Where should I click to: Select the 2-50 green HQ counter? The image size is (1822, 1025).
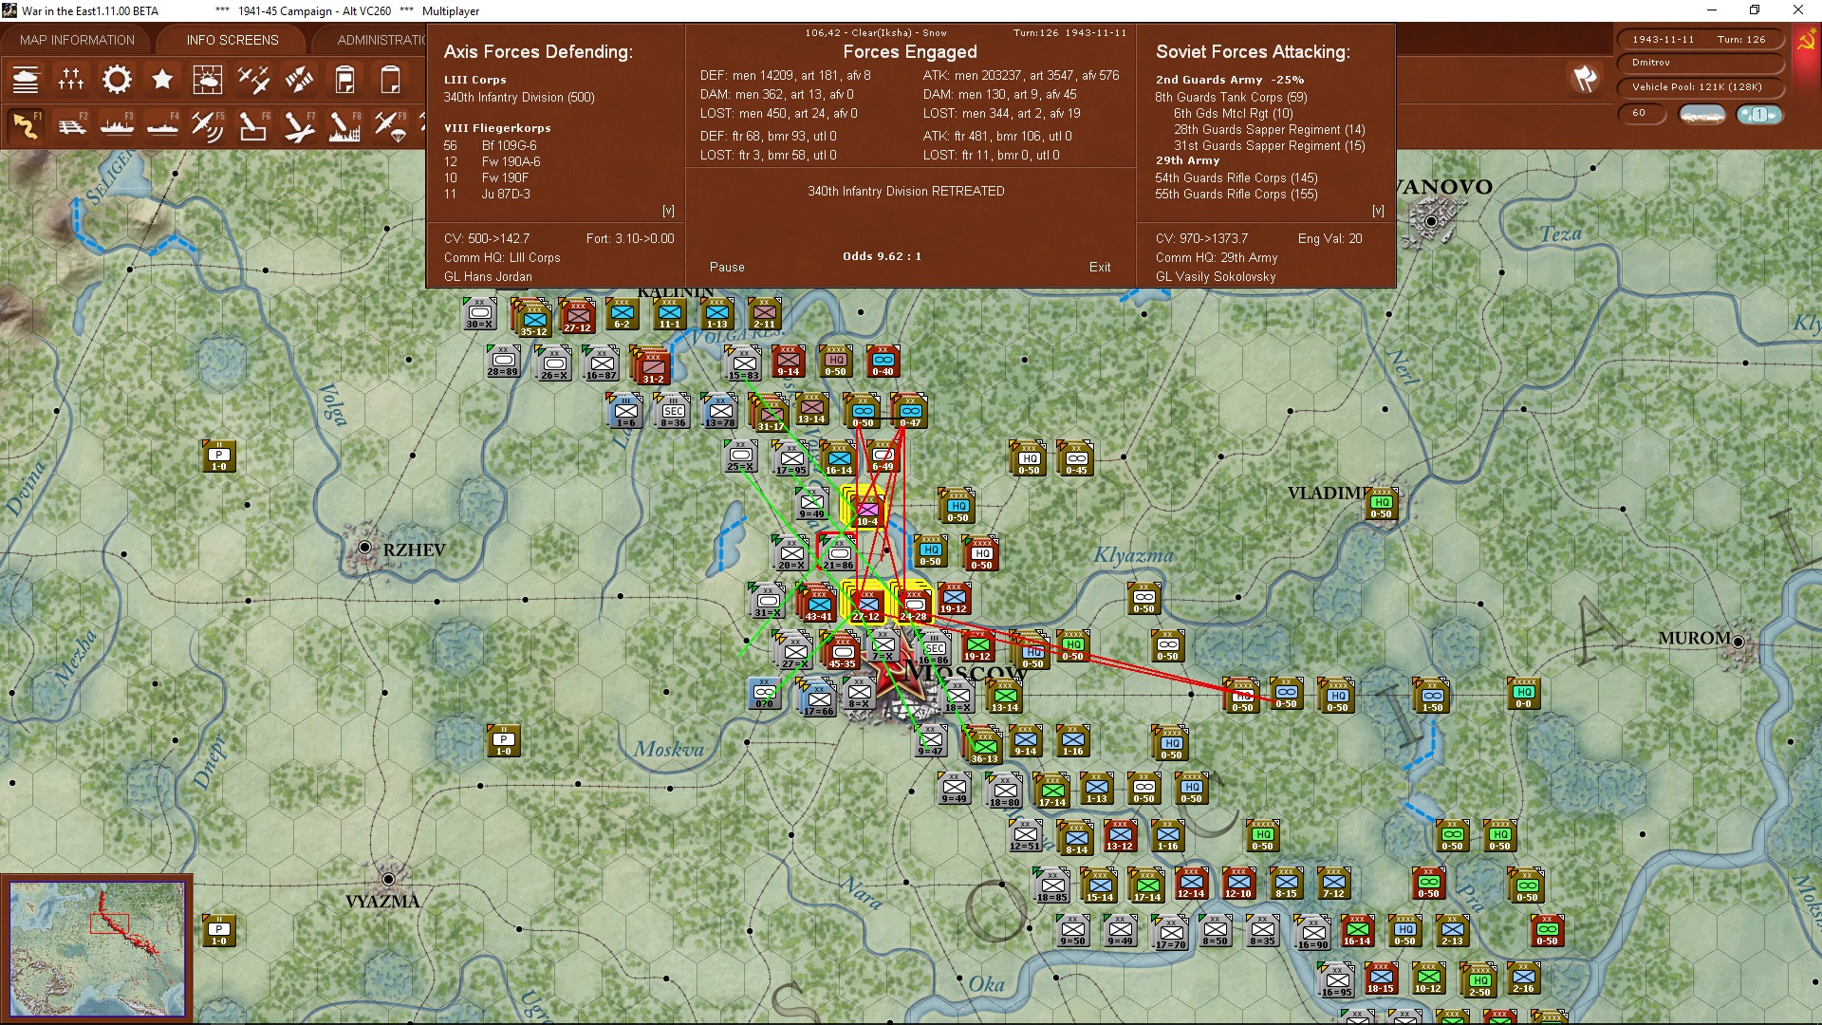[x=1479, y=980]
